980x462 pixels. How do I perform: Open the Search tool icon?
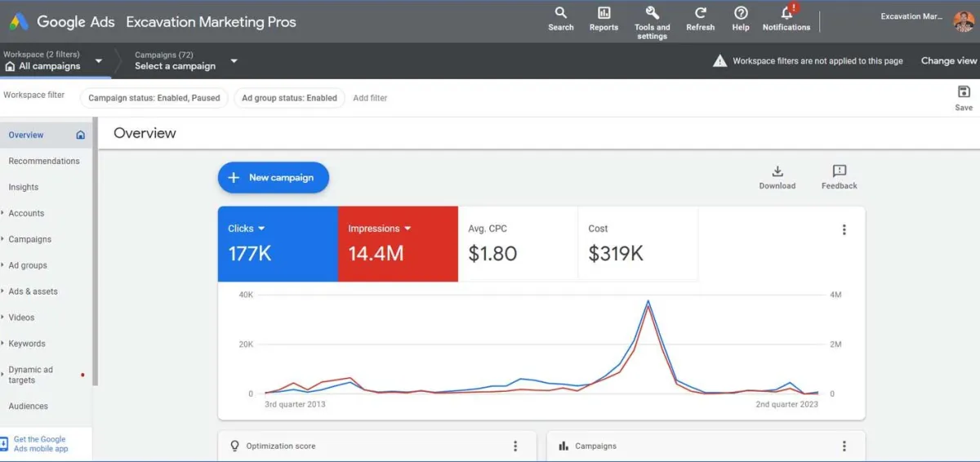click(560, 12)
